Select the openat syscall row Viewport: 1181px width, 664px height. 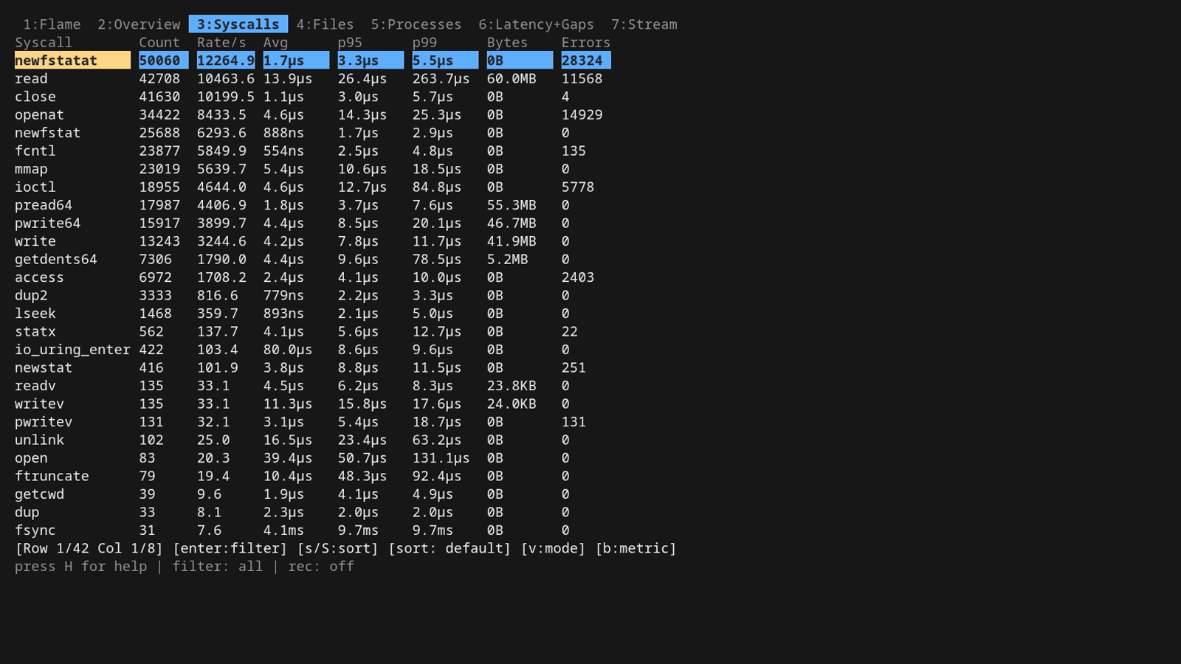(x=313, y=115)
